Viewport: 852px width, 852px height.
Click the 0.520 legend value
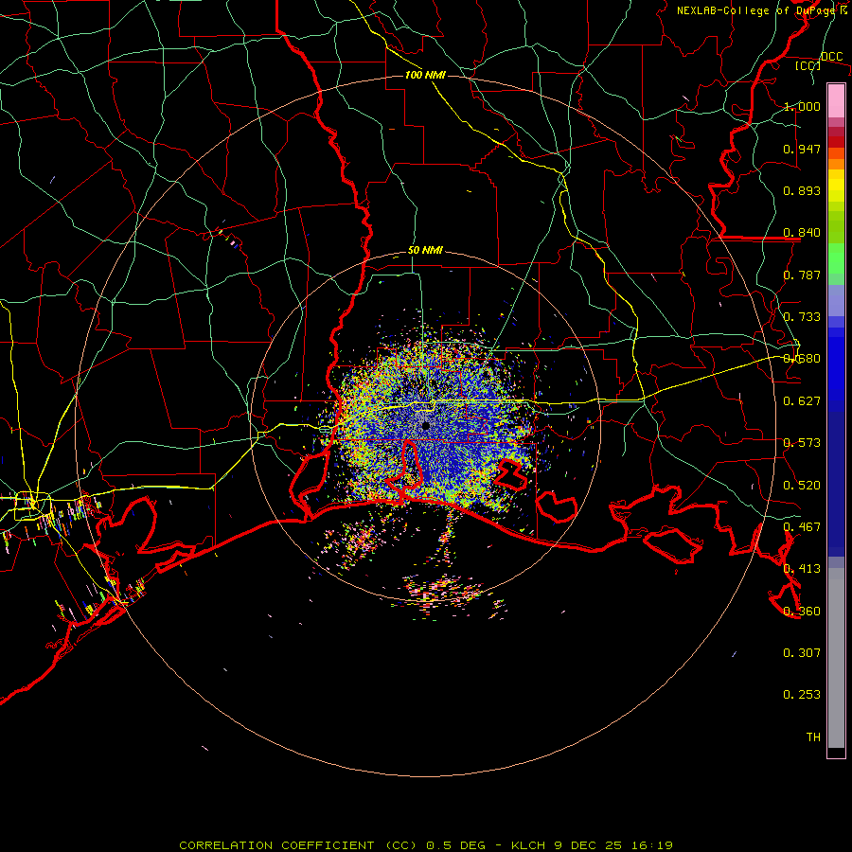coord(802,486)
